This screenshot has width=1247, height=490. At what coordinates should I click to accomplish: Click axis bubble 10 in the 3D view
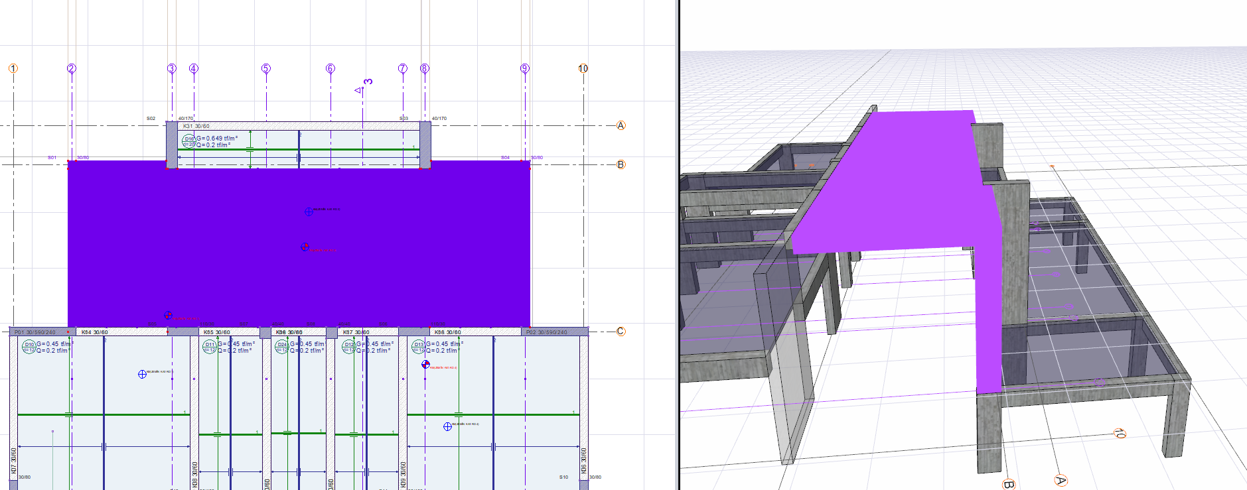point(1120,434)
